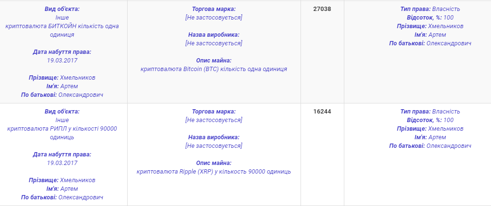The image size is (491, 206).
Task: Click the acquisition date 19.03.2017 in Ripple row
Action: click(x=62, y=163)
